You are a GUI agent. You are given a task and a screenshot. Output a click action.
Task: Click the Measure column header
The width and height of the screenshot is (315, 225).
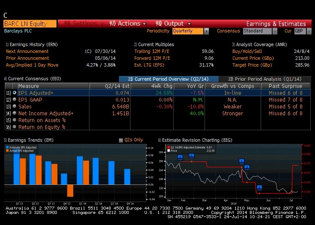click(x=53, y=86)
